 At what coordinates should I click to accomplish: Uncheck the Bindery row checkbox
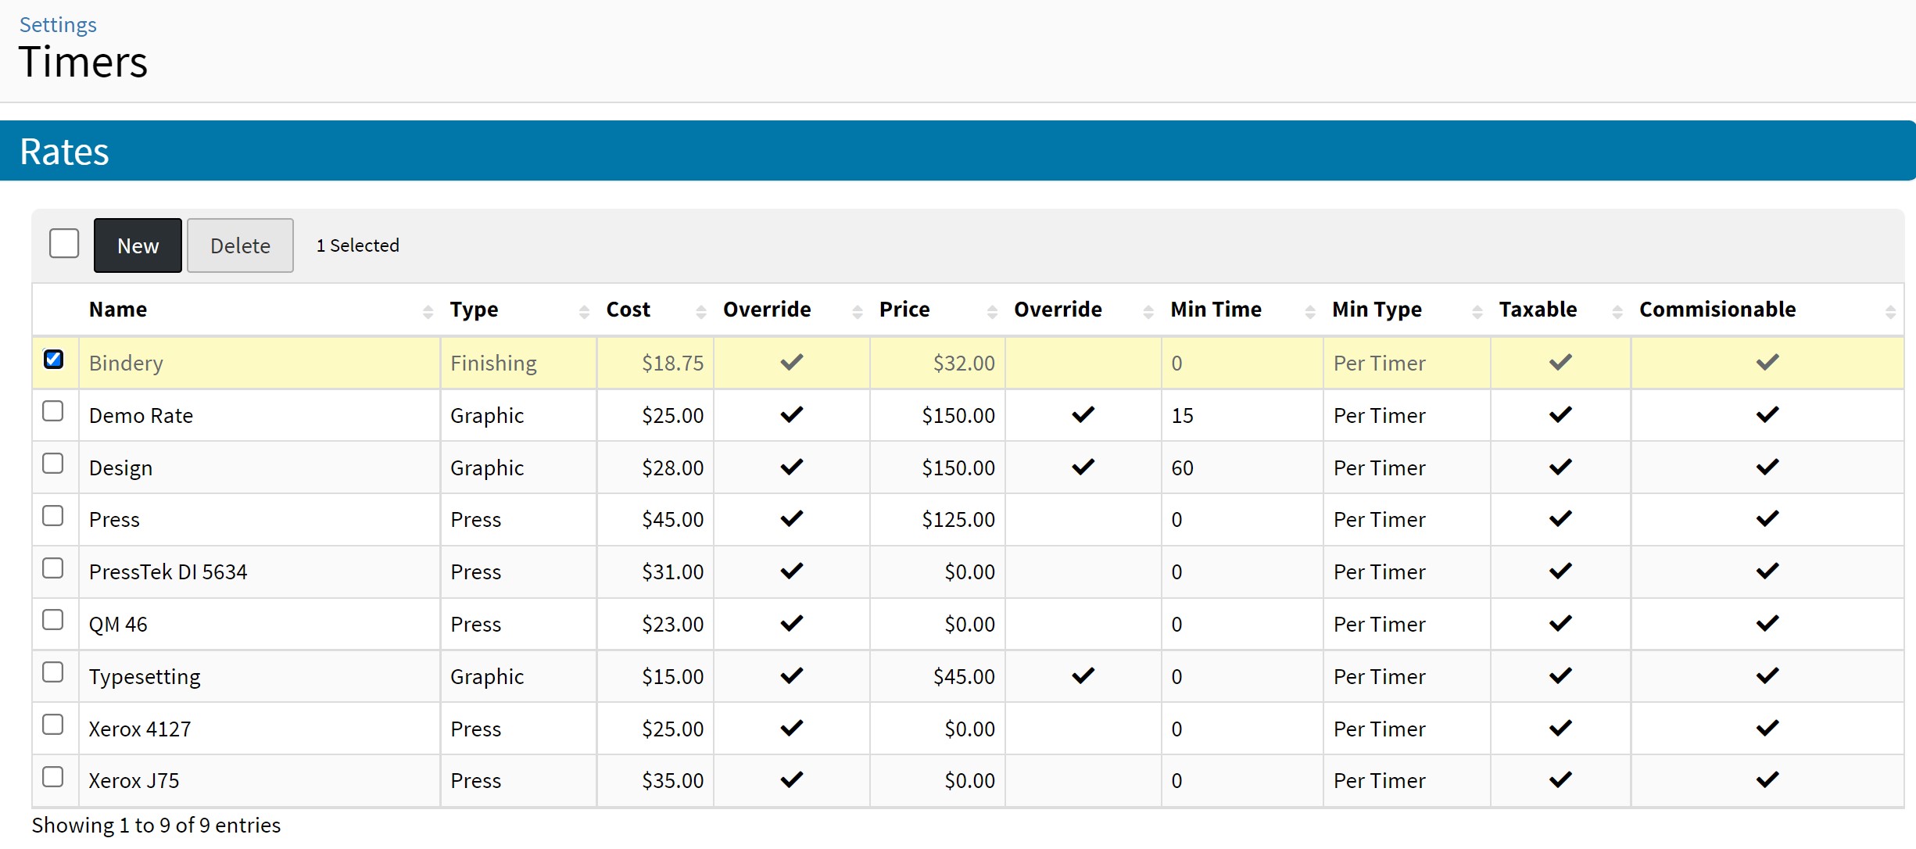53,360
